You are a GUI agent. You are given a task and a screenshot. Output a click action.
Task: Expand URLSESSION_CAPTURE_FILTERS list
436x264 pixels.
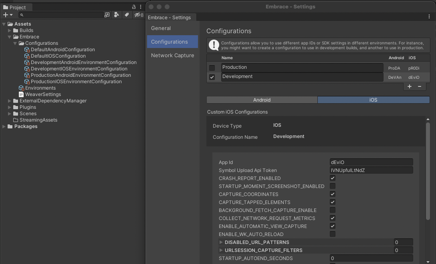[x=221, y=250]
